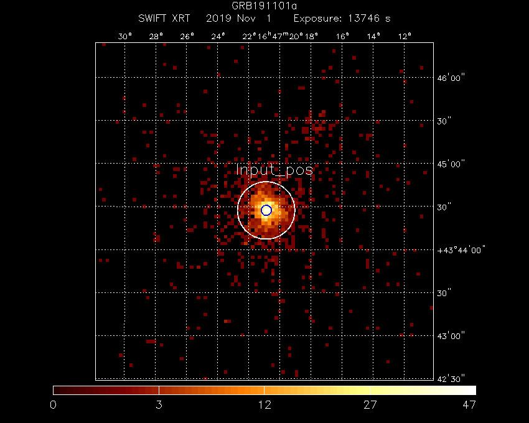Click the GRB191101a title
The height and width of the screenshot is (423, 529).
coord(264,7)
